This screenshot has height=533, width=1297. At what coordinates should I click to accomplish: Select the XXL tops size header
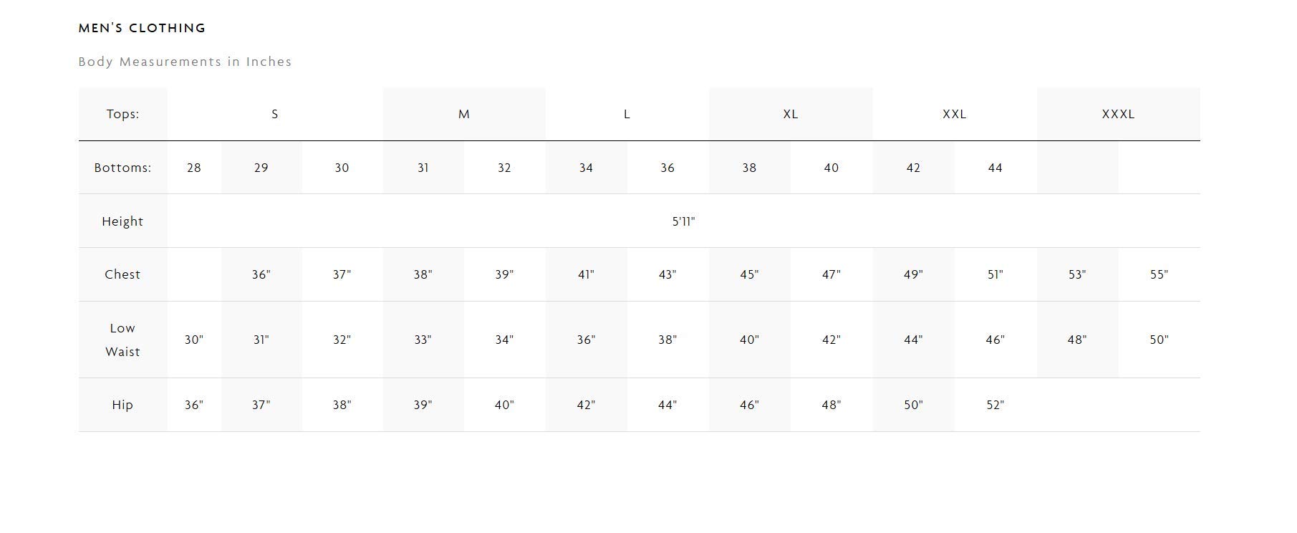coord(954,114)
